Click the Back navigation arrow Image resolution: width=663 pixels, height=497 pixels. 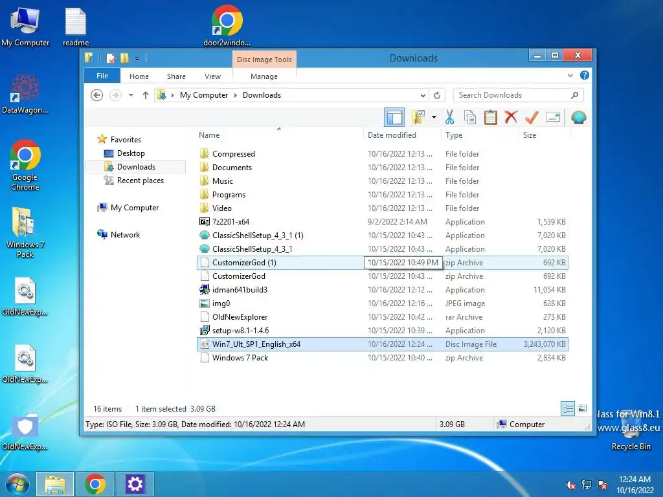click(x=97, y=95)
